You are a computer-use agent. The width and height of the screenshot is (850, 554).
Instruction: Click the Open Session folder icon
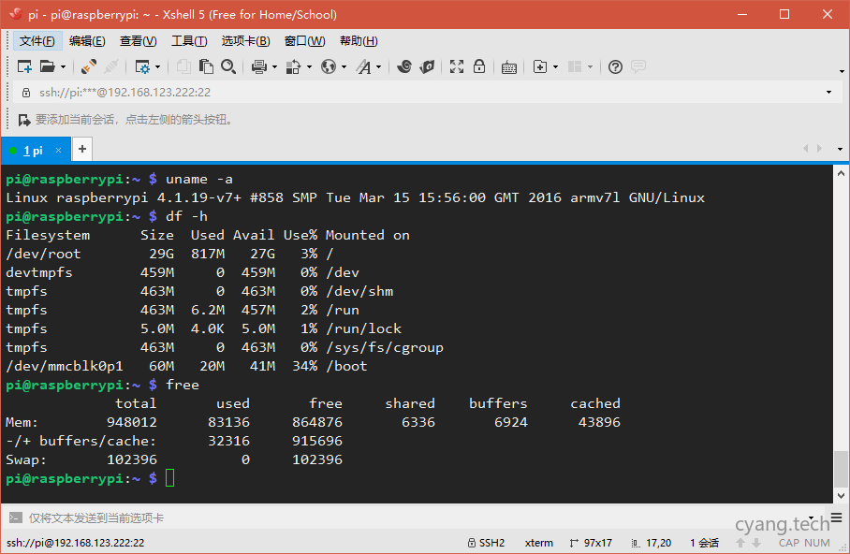[47, 66]
